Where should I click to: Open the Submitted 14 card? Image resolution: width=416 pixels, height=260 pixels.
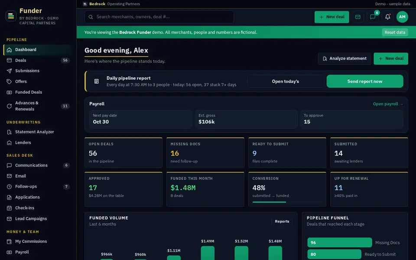[369, 153]
